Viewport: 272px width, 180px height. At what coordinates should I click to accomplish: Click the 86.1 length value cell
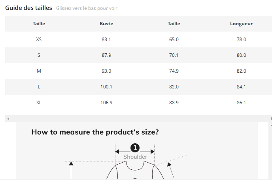click(241, 103)
